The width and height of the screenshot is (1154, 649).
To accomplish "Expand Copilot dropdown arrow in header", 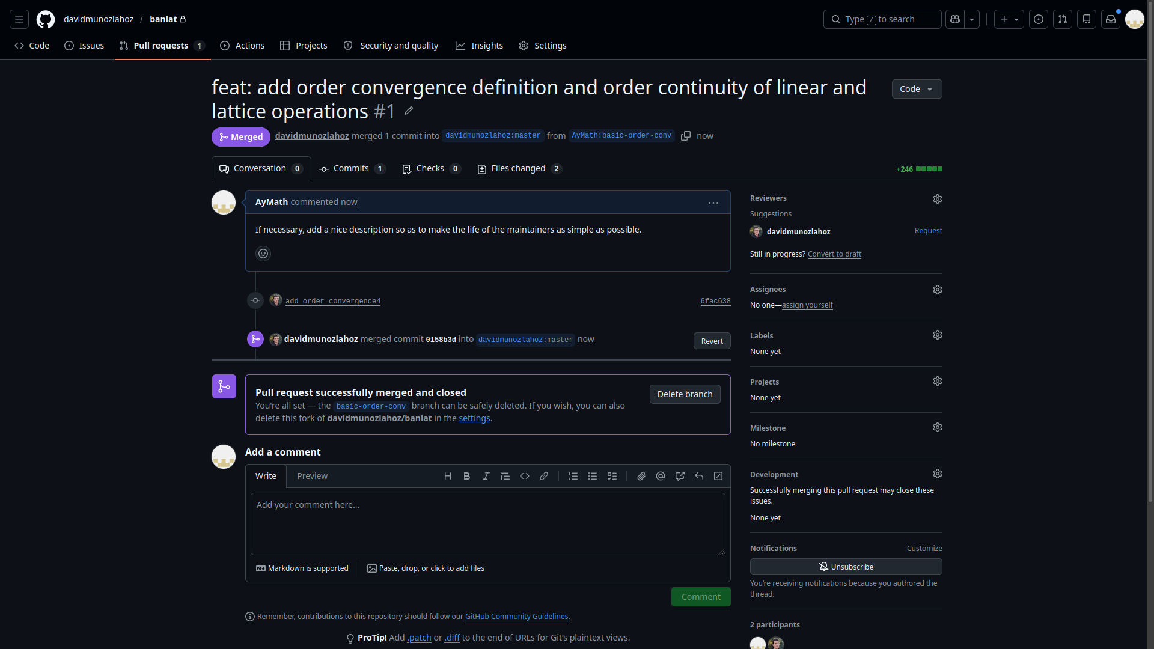I will [x=972, y=19].
